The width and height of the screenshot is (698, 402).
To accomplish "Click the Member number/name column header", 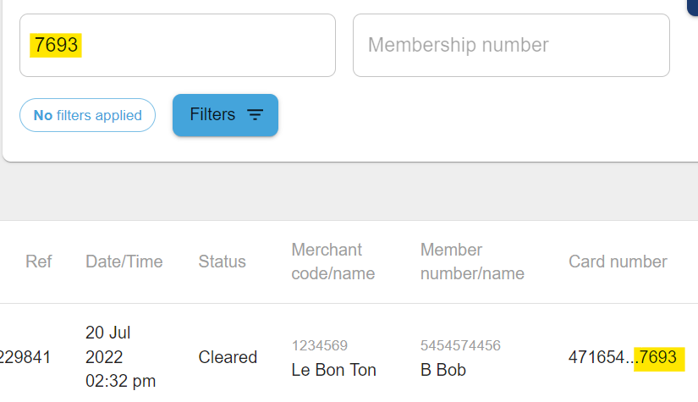I will [x=472, y=262].
